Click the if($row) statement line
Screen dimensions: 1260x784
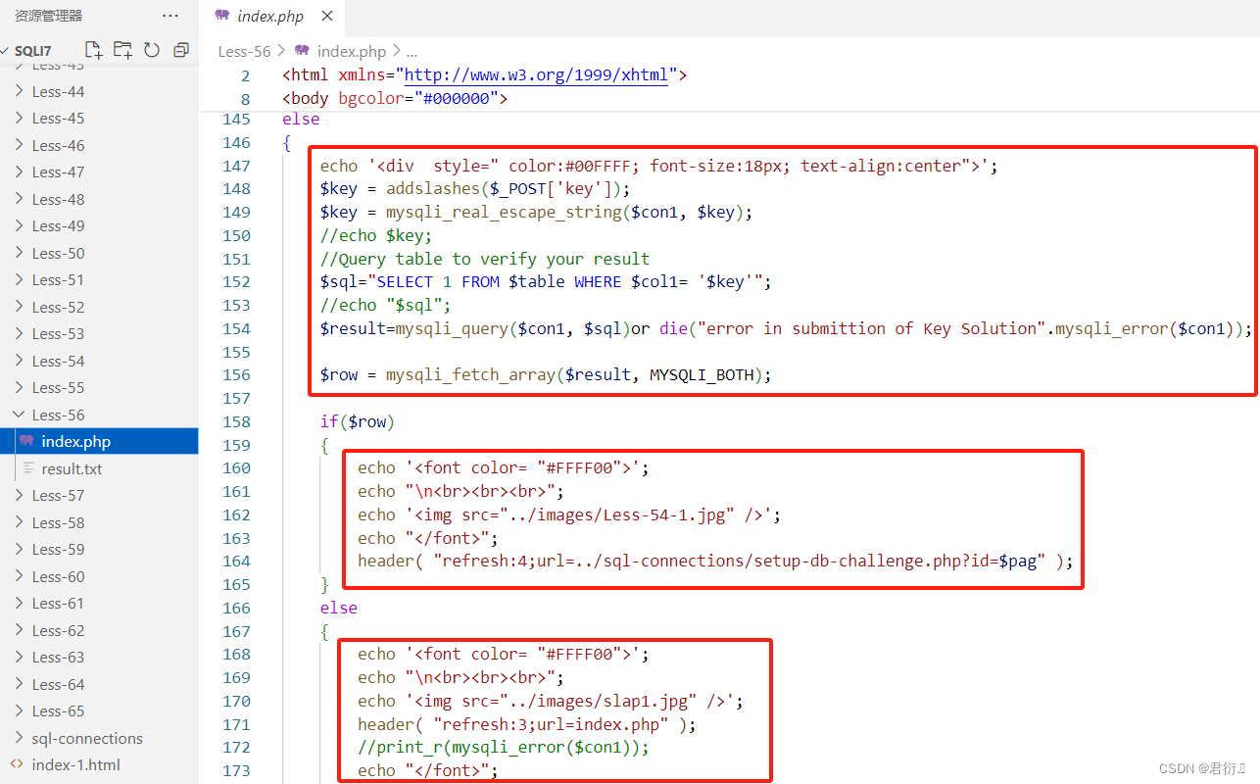pos(357,421)
